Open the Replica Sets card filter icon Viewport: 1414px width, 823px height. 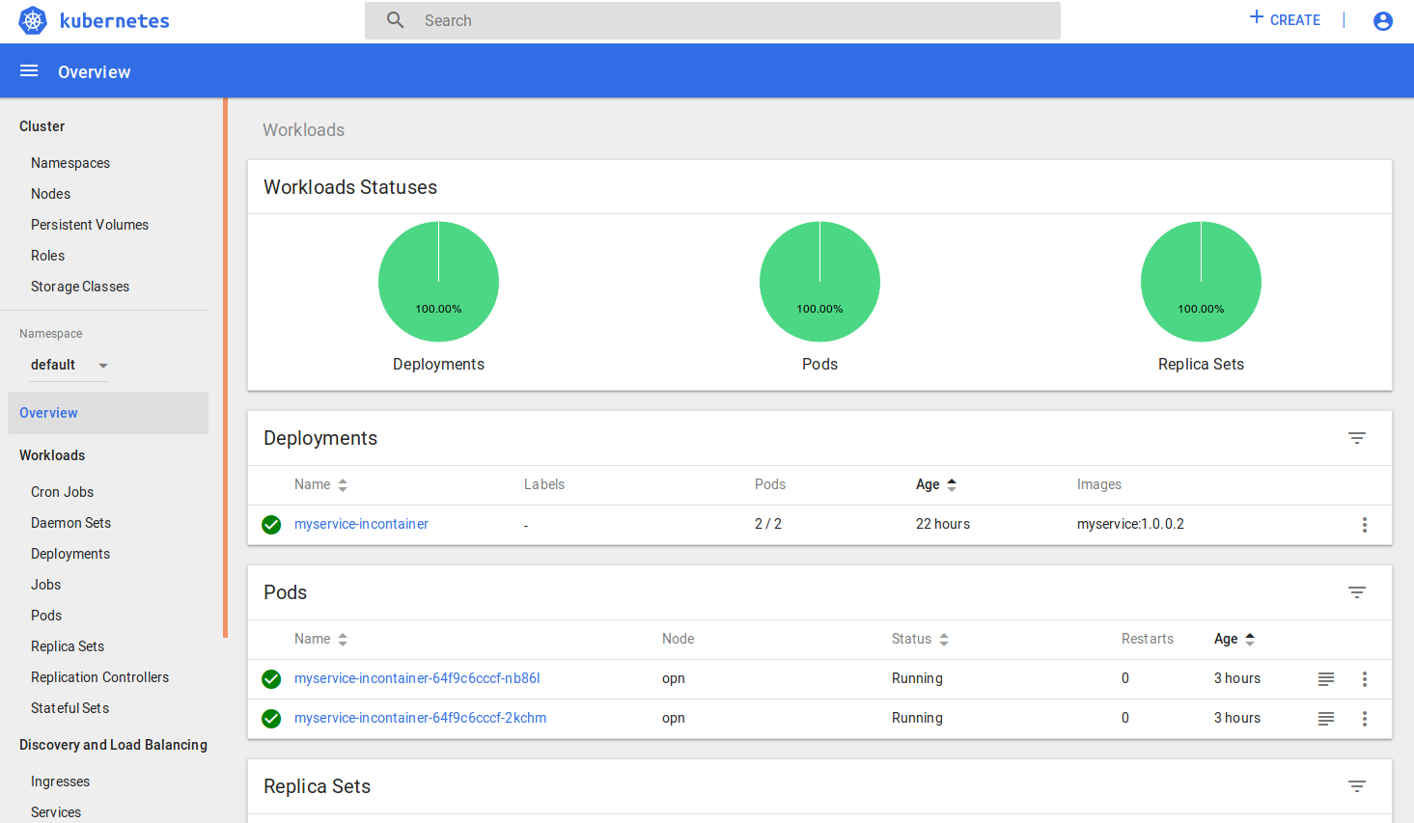click(1357, 786)
